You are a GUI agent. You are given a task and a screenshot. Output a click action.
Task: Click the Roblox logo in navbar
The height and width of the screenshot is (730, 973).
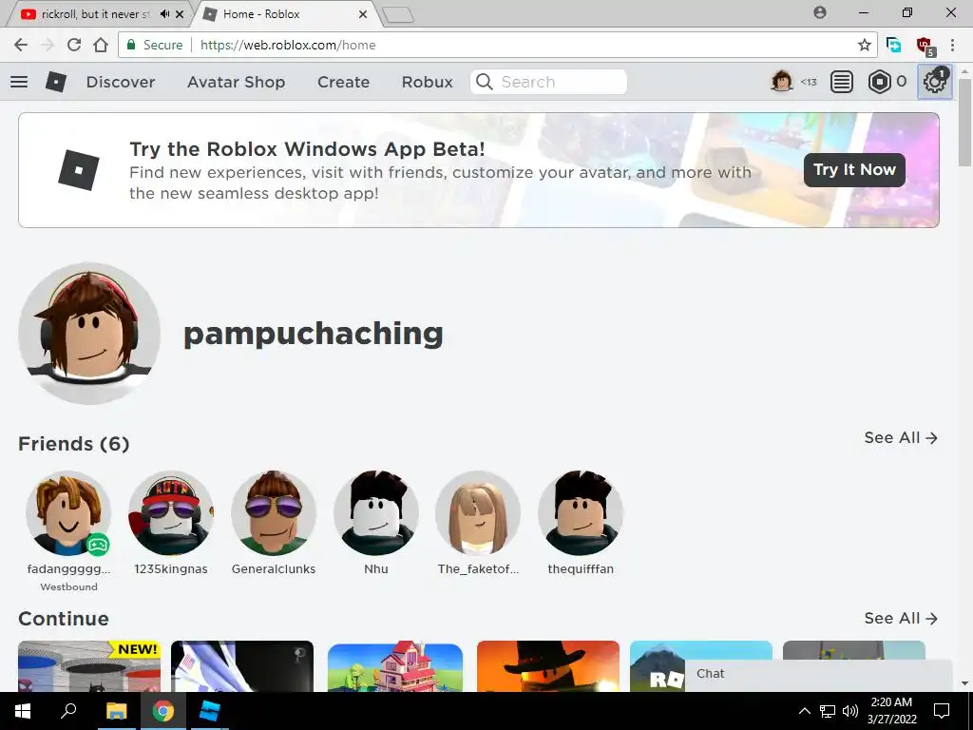56,82
